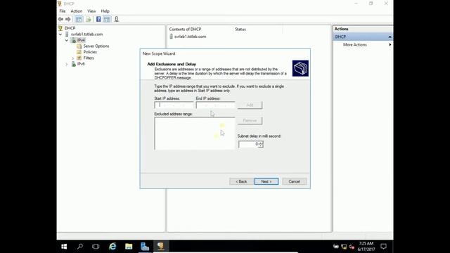Expand the IPv6 tree node

tap(67, 64)
